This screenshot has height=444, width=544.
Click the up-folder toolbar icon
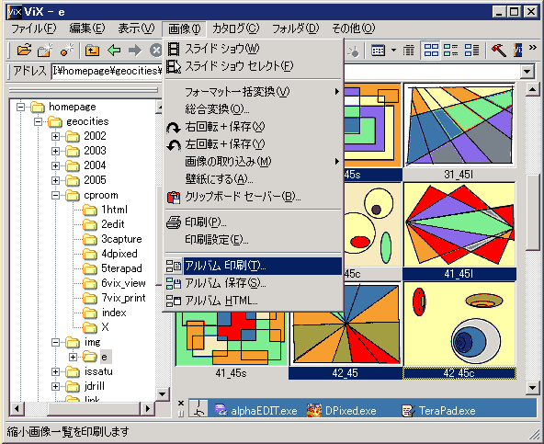pos(92,51)
